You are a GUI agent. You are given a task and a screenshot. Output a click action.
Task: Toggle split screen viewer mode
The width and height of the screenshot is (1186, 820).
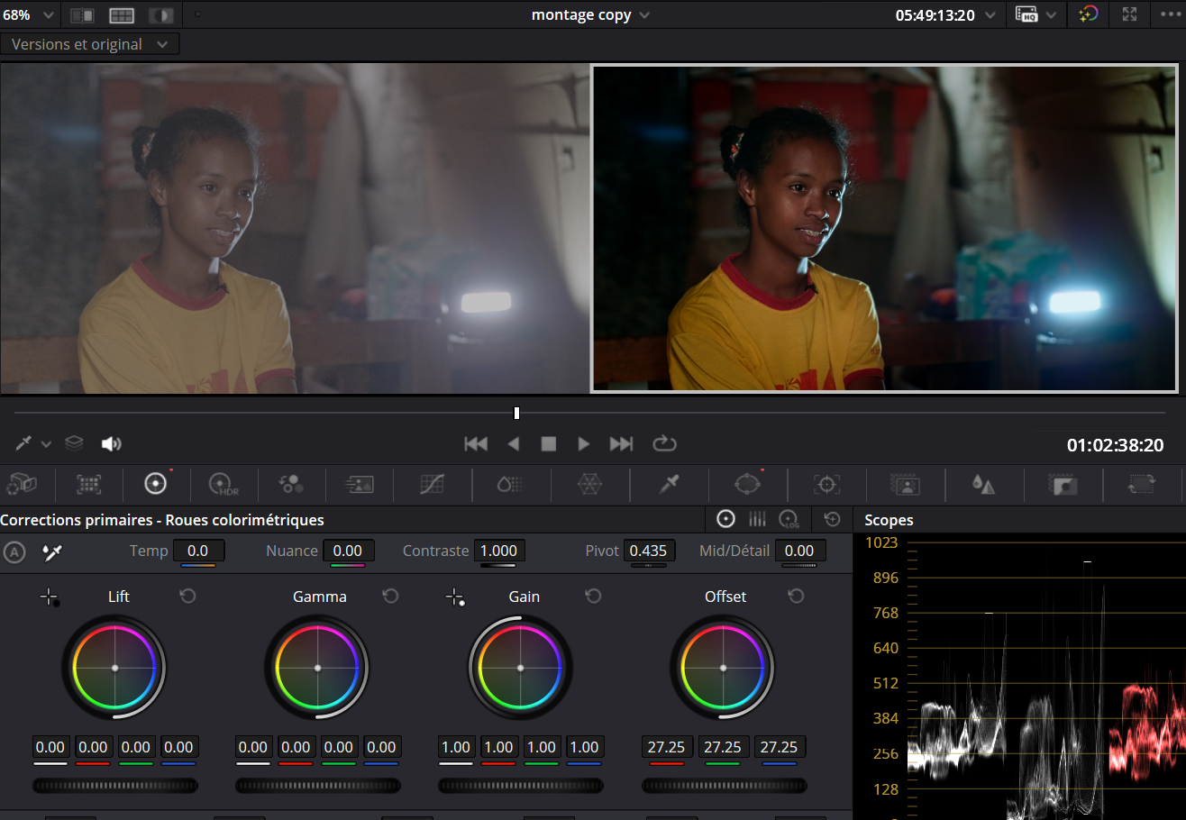(x=122, y=15)
